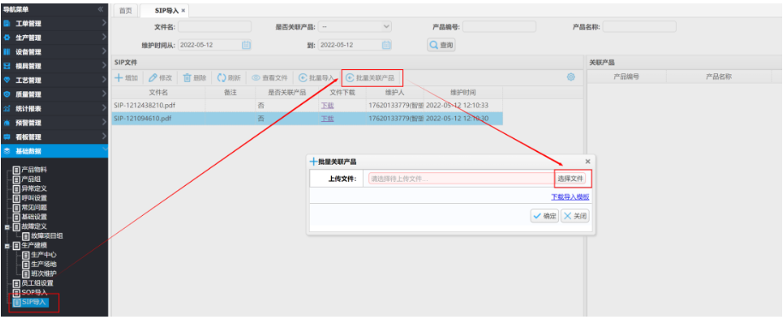Viewport: 783px width, 320px height.
Task: Click the 查询 search button
Action: 442,44
